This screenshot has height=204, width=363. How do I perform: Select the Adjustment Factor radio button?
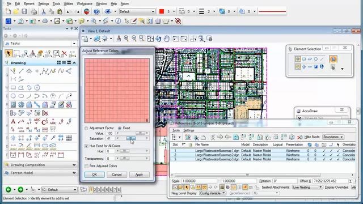click(x=86, y=128)
